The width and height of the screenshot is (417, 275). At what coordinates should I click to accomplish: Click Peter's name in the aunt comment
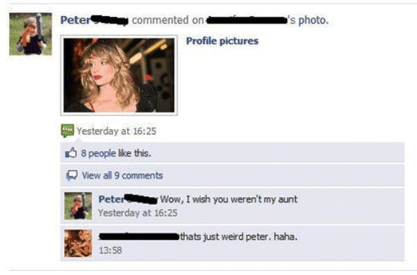click(128, 199)
